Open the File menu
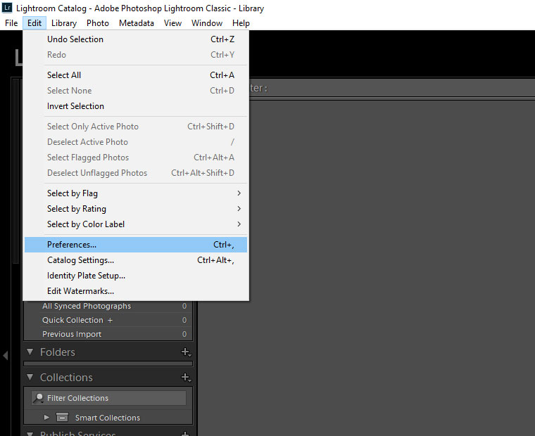The width and height of the screenshot is (535, 436). (x=11, y=23)
